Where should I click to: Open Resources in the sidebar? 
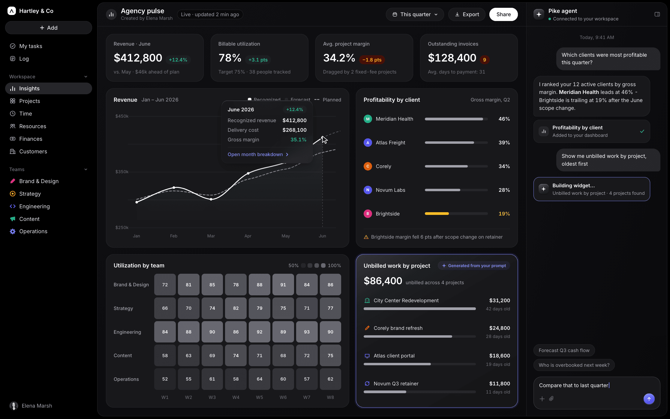click(x=49, y=126)
